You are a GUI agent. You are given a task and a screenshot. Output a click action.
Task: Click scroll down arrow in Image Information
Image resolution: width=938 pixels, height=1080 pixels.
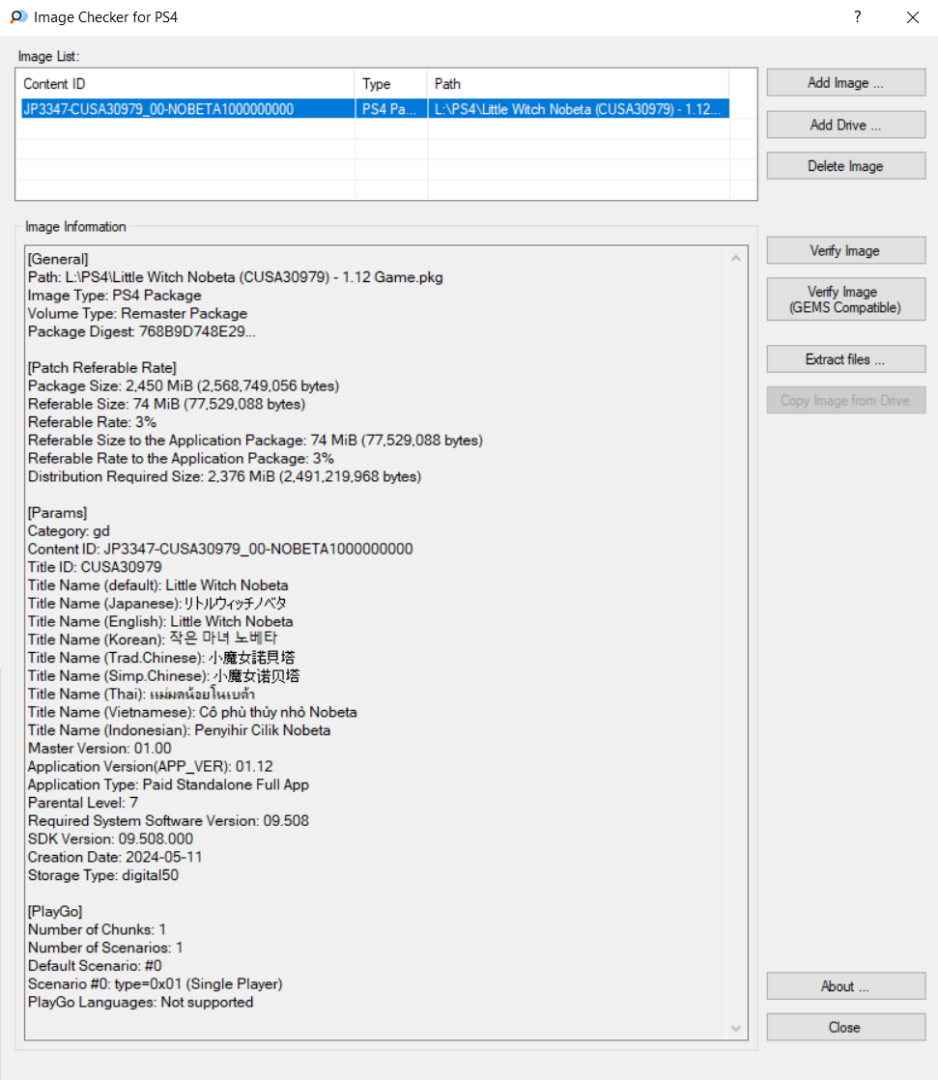tap(735, 1029)
